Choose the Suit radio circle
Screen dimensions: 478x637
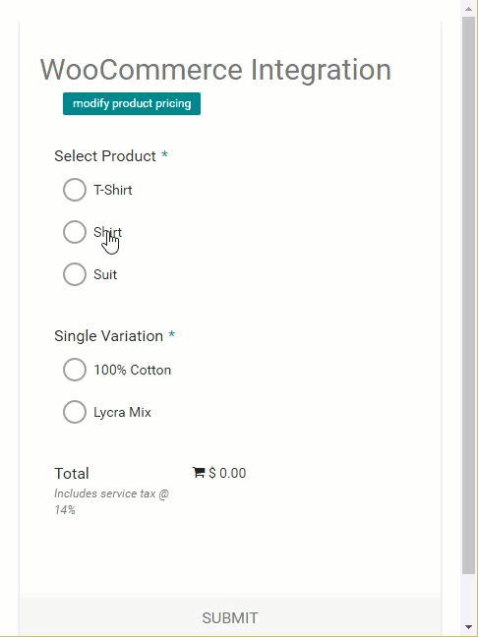[x=75, y=274]
